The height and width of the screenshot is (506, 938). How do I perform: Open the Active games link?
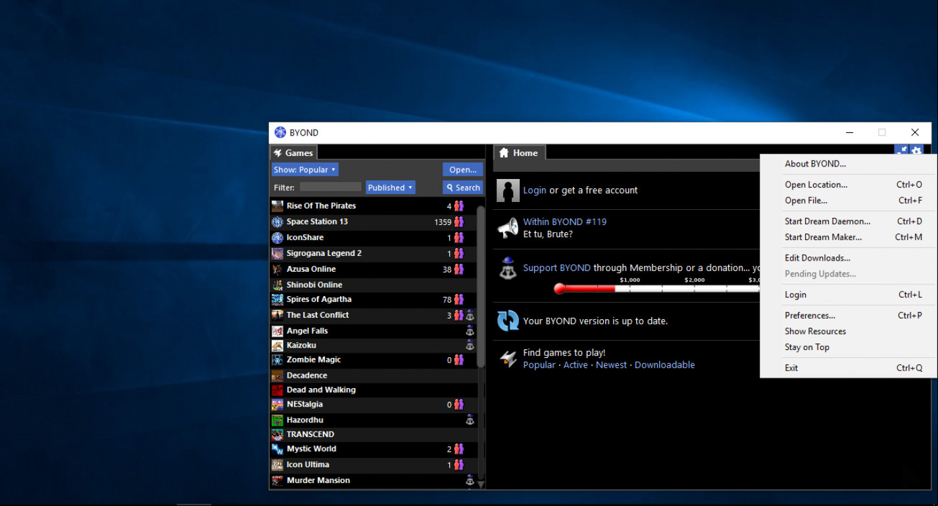[x=576, y=365]
